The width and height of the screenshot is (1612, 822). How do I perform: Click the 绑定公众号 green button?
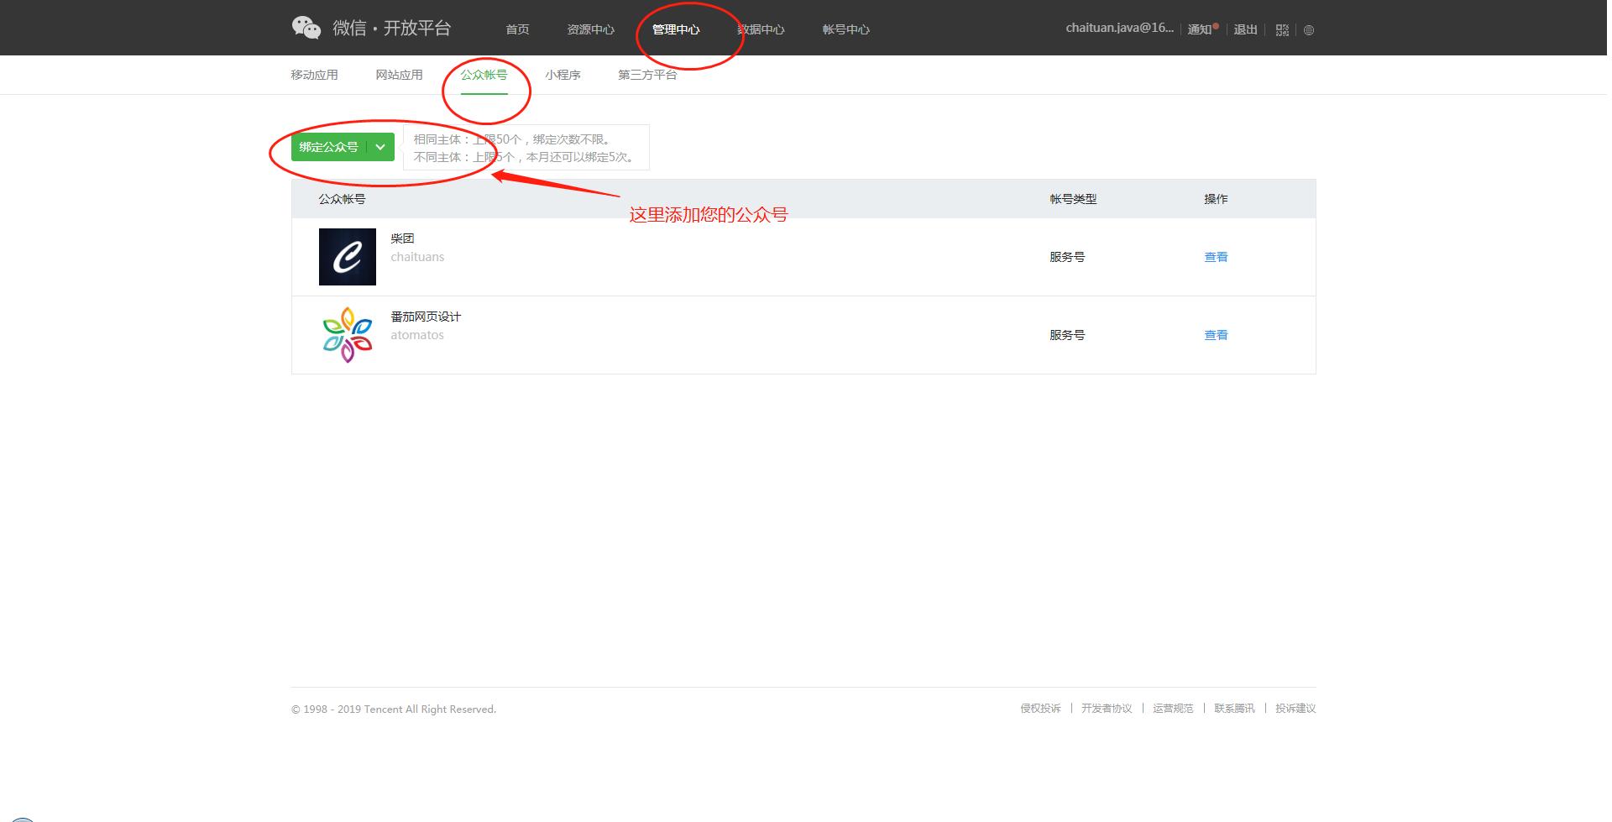(x=329, y=147)
